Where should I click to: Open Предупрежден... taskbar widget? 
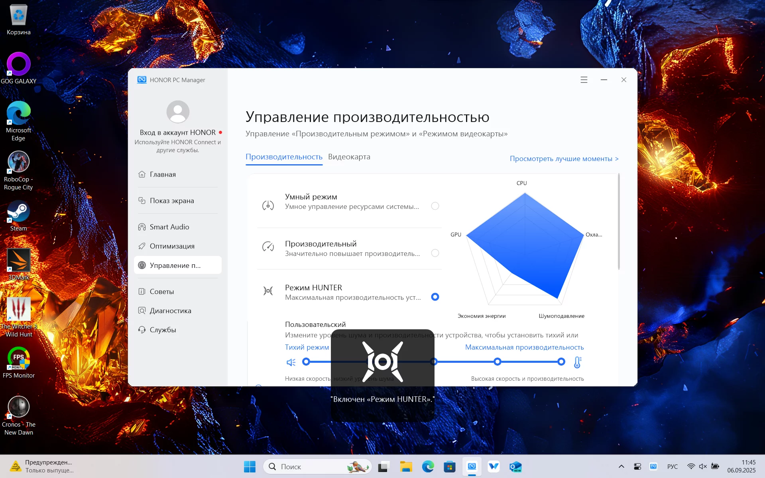tap(42, 466)
